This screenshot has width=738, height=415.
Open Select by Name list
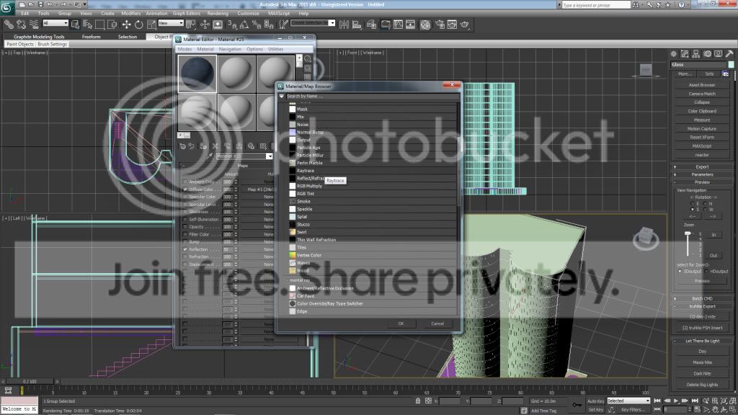coord(87,24)
